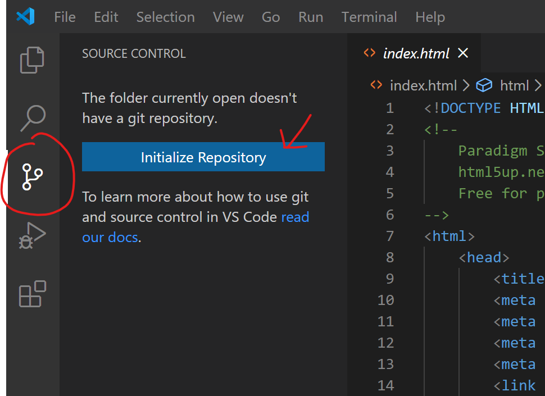Open the View menu
This screenshot has height=396, width=545.
[228, 17]
